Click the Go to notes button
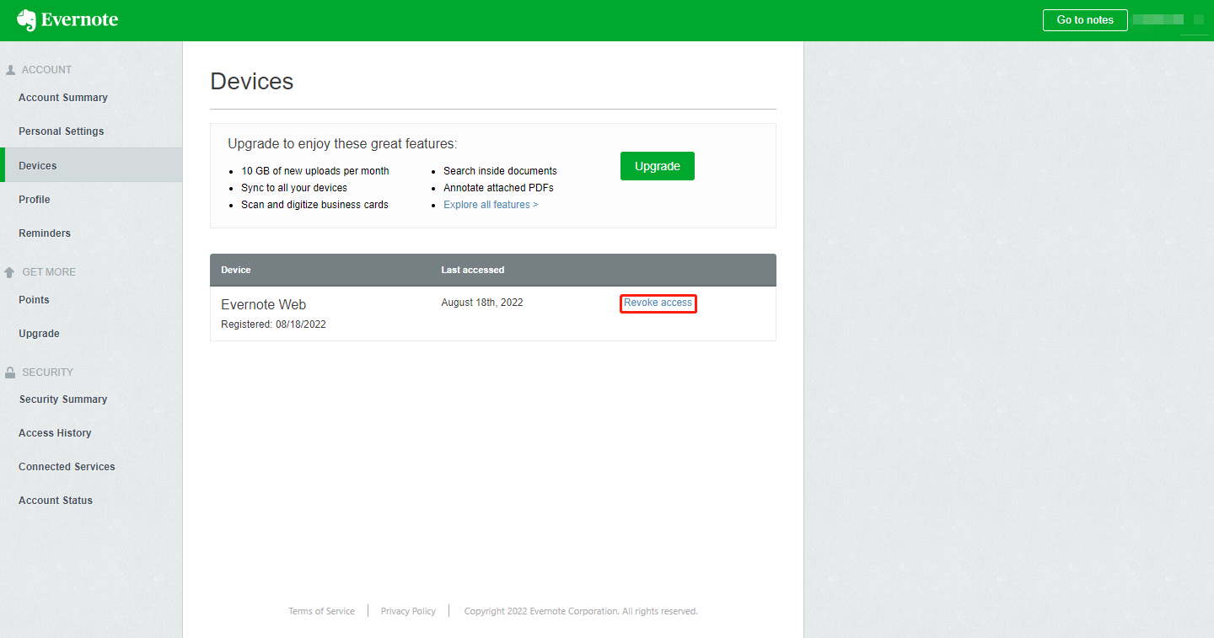 coord(1085,20)
